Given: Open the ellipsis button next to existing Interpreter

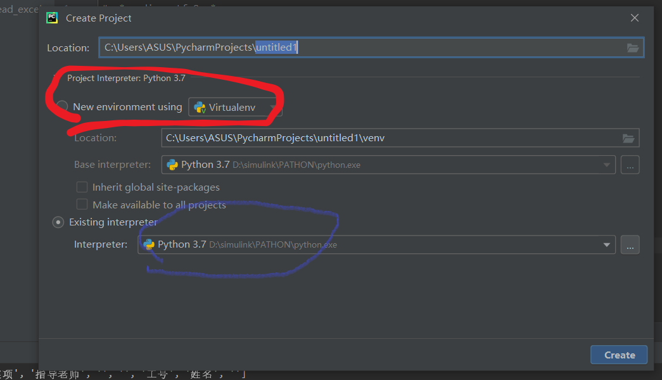Looking at the screenshot, I should point(630,245).
